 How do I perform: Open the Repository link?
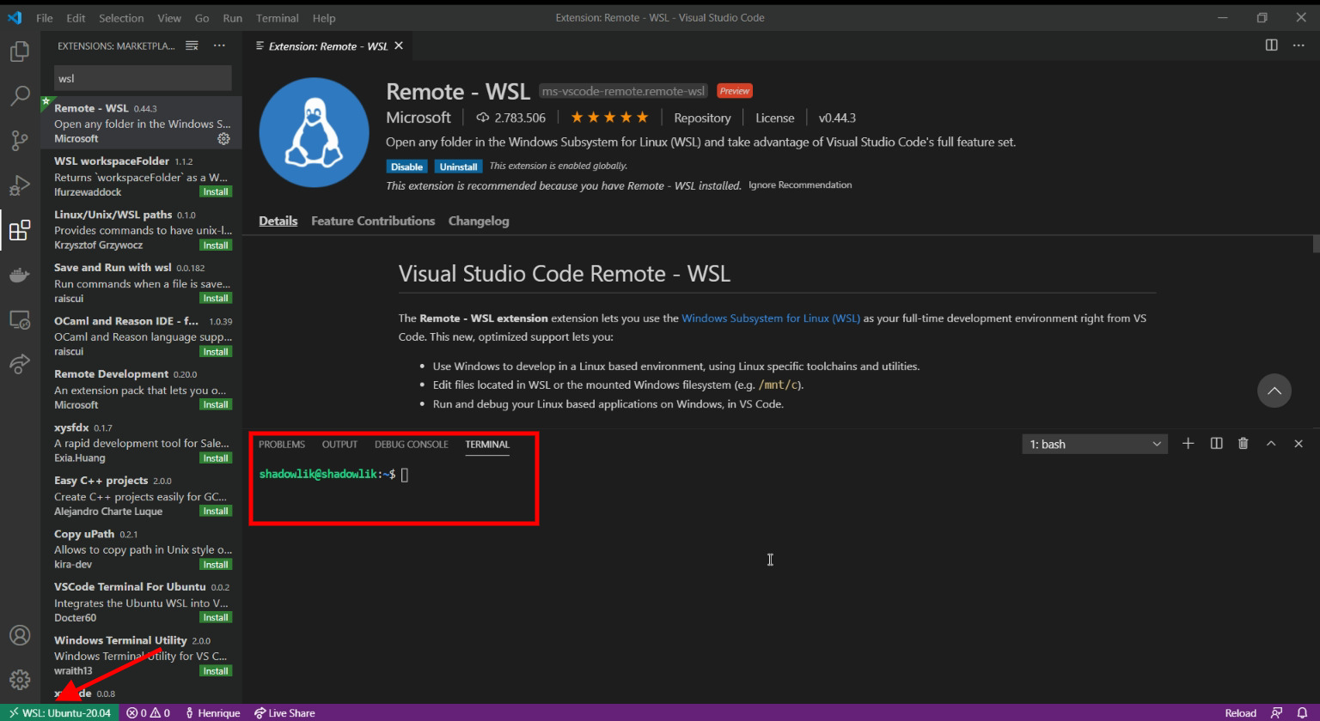coord(702,118)
